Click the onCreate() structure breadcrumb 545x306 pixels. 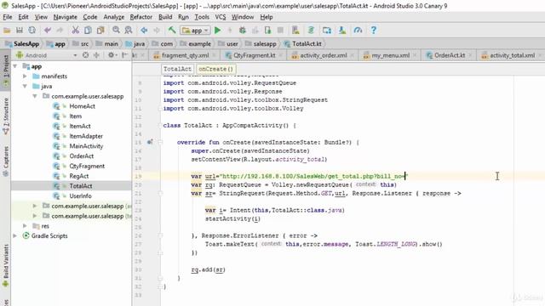coord(215,69)
